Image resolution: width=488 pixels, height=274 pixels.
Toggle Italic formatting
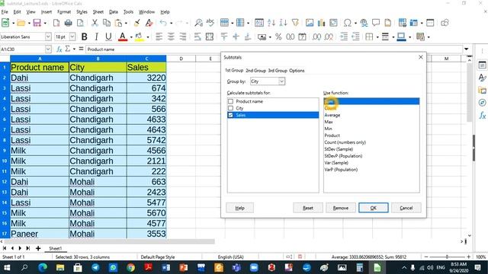(96, 37)
